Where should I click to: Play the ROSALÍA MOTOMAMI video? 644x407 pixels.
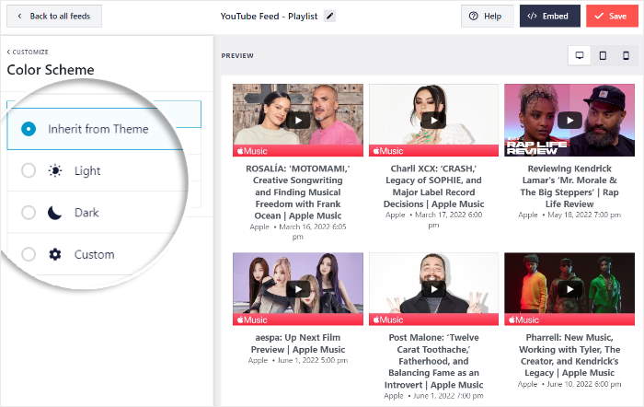pyautogui.click(x=298, y=121)
